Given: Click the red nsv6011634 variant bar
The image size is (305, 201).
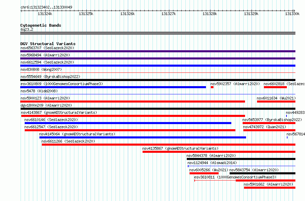Looking at the screenshot, I should click(x=276, y=102).
